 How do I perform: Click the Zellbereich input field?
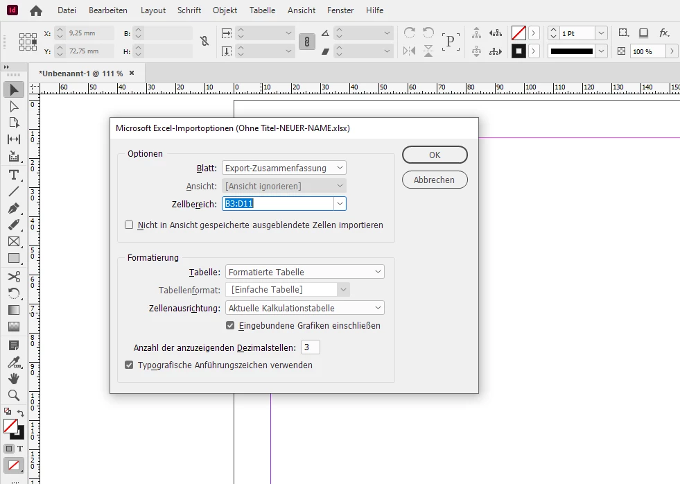[278, 203]
